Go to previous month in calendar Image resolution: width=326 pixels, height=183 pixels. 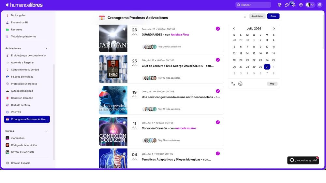234,28
